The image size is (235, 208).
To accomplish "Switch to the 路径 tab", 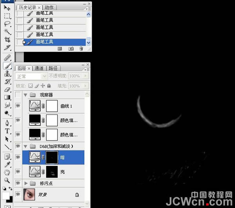I will point(53,68).
